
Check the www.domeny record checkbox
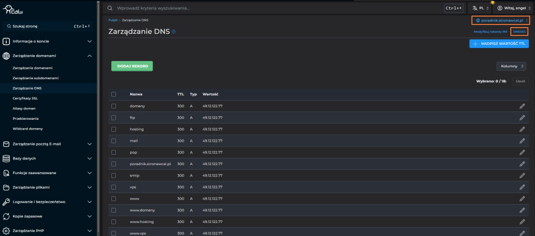click(113, 210)
